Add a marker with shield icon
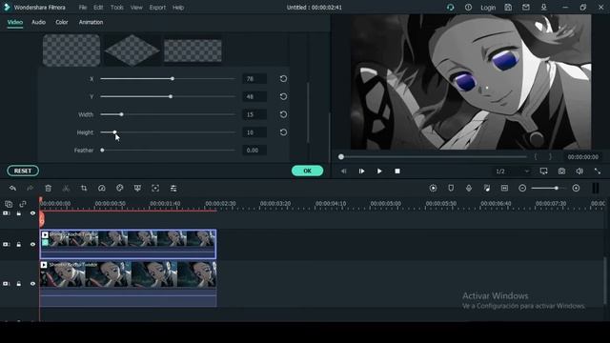This screenshot has height=343, width=610. click(x=451, y=189)
